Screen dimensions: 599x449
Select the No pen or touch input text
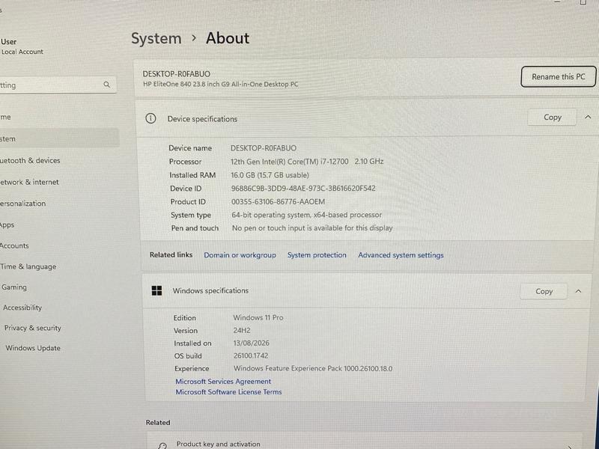click(x=312, y=228)
